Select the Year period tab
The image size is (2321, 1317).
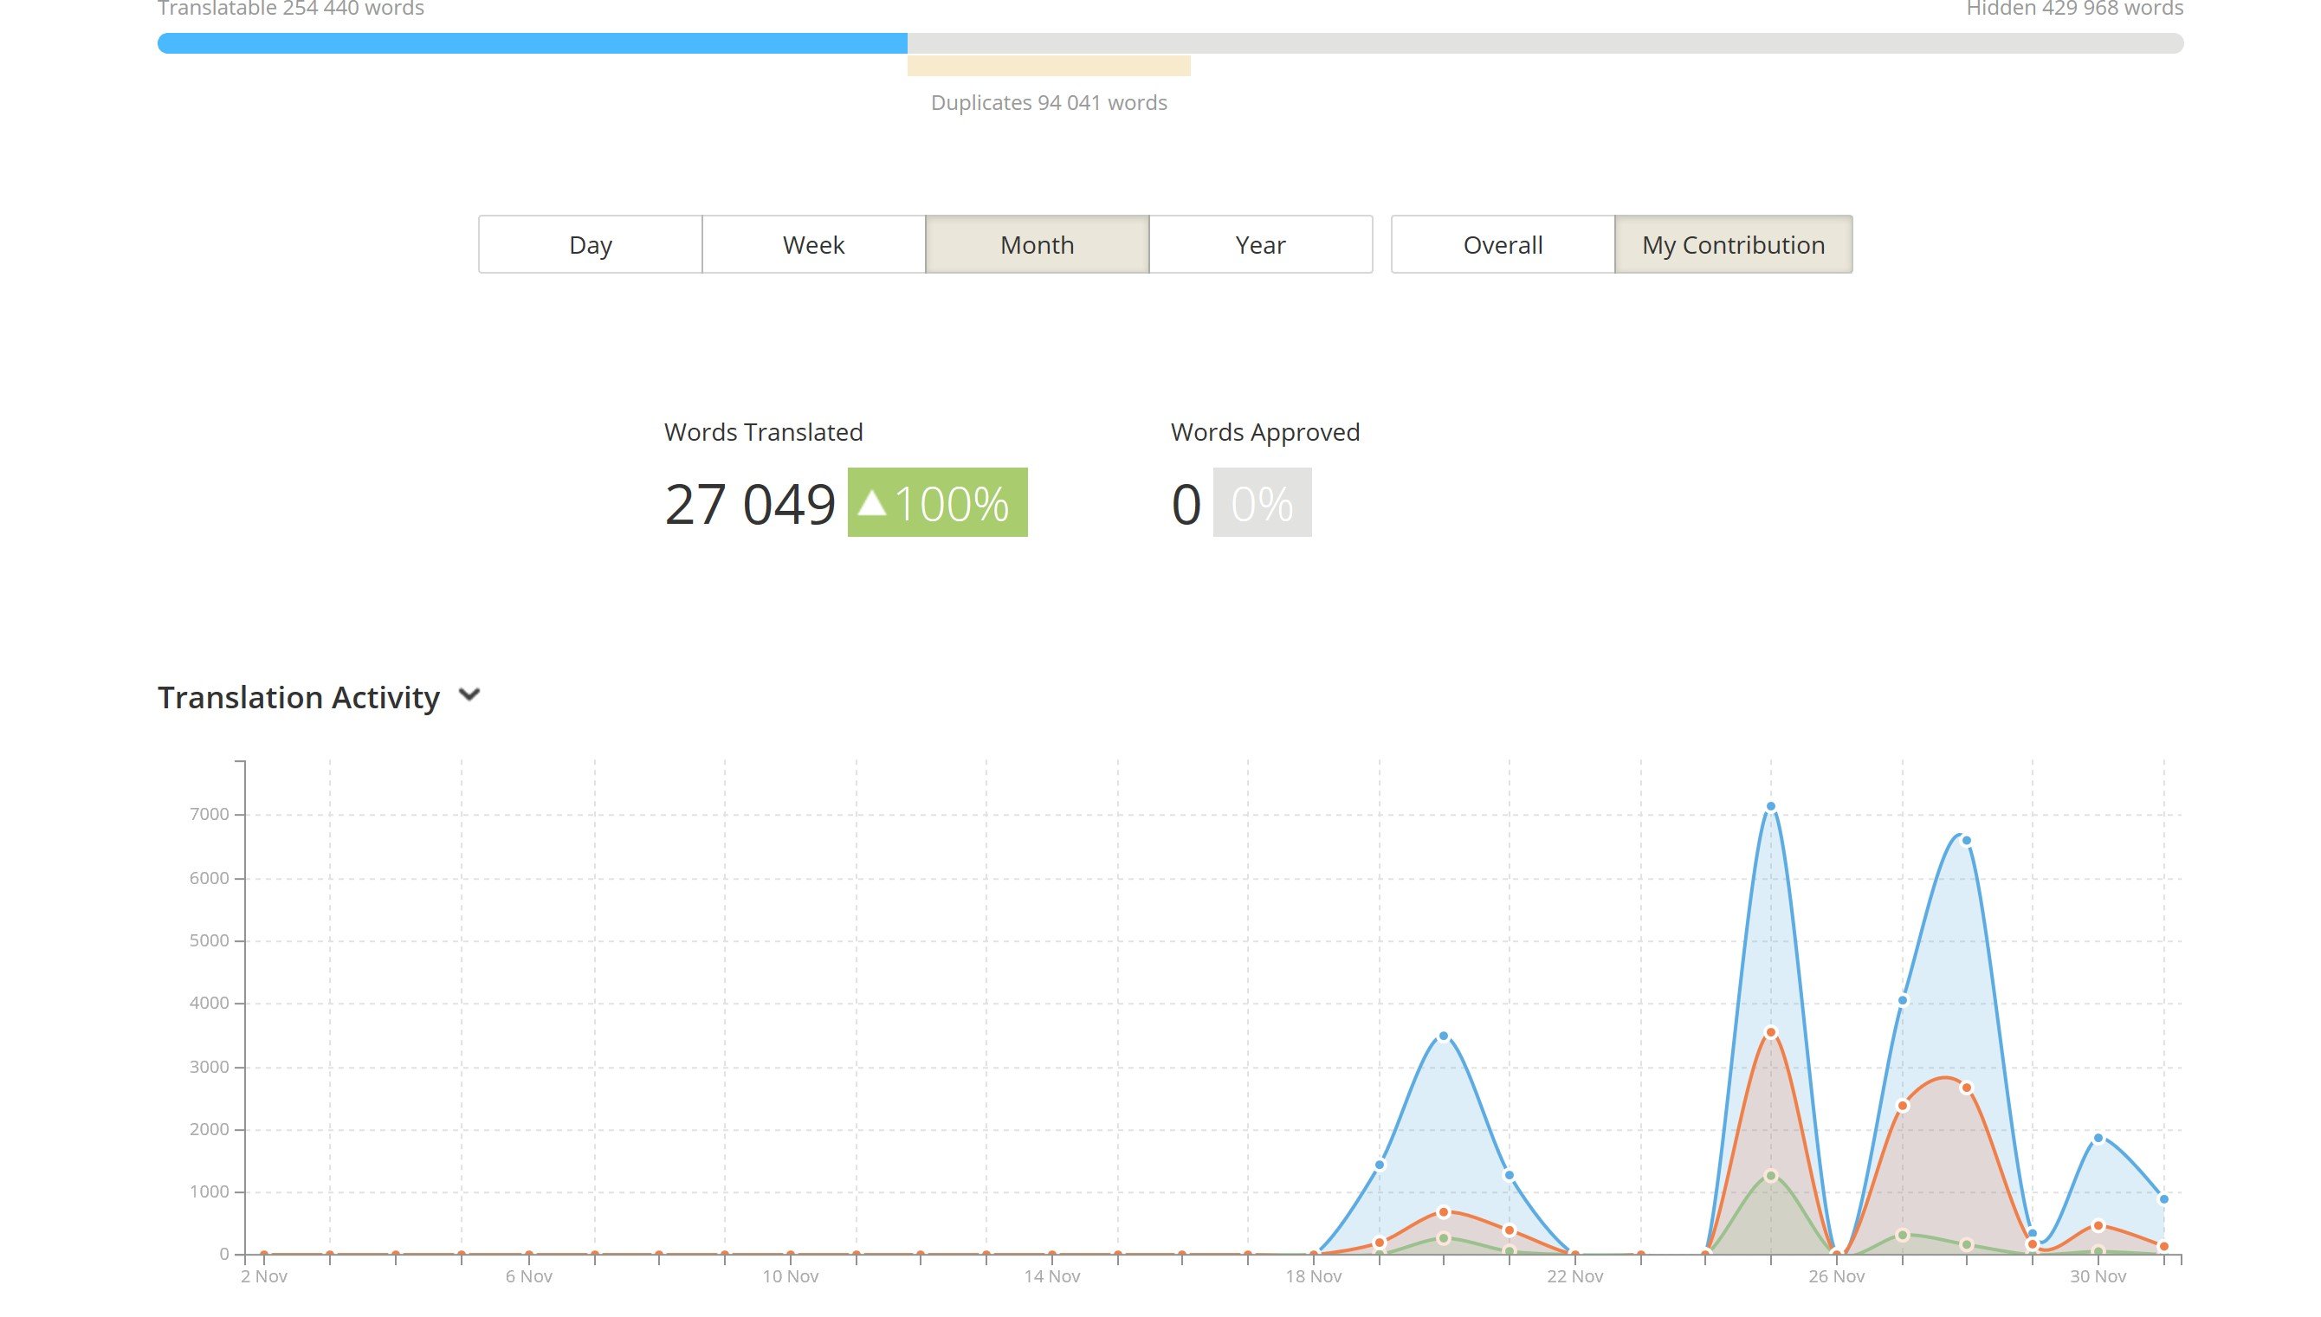[x=1260, y=244]
